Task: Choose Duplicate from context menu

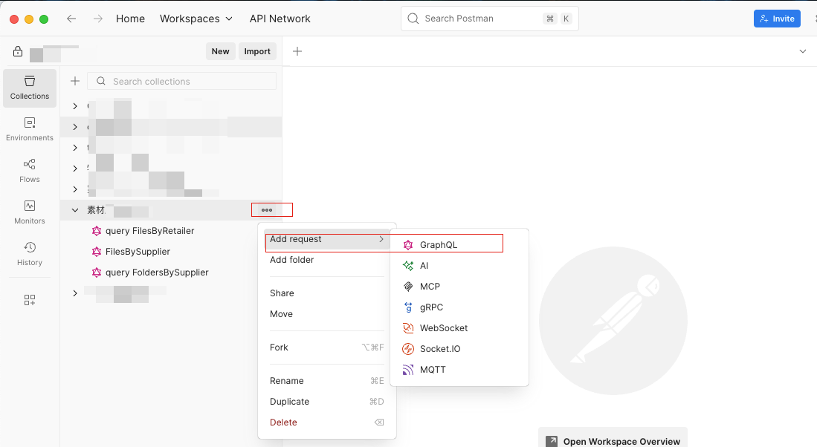Action: point(326,401)
